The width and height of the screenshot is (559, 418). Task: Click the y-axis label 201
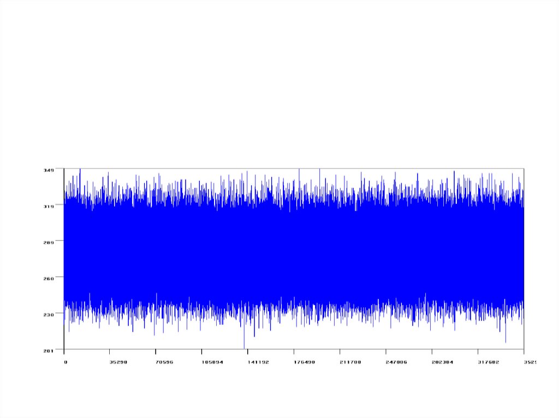tap(49, 351)
